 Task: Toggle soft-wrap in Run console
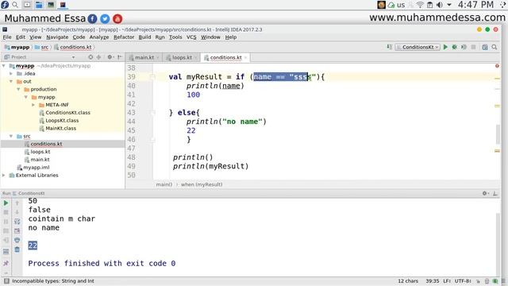[x=17, y=222]
